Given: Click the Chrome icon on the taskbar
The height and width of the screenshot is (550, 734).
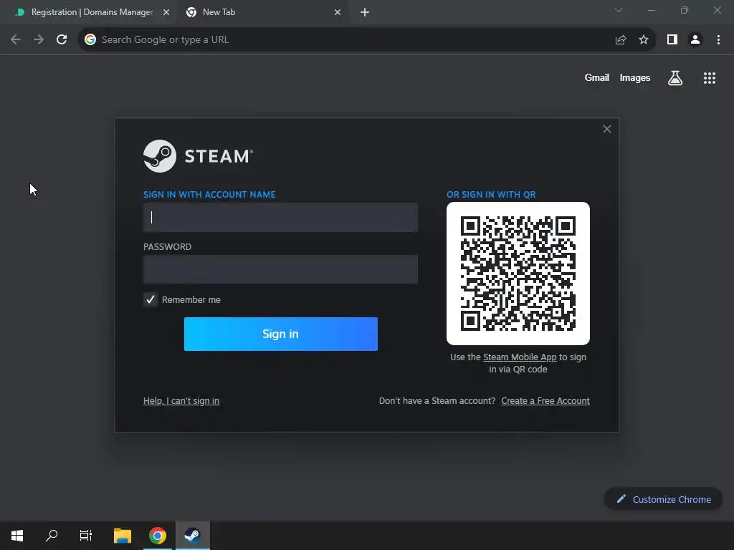Looking at the screenshot, I should (158, 536).
